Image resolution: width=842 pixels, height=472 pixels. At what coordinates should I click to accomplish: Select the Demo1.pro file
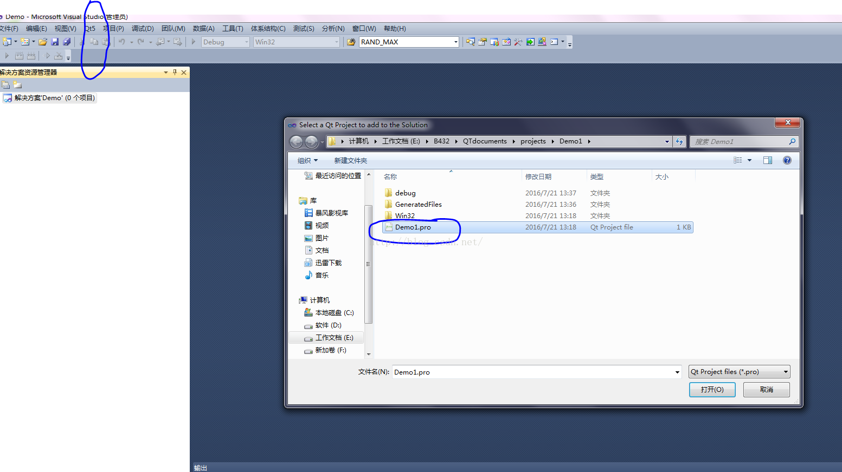tap(537, 227)
